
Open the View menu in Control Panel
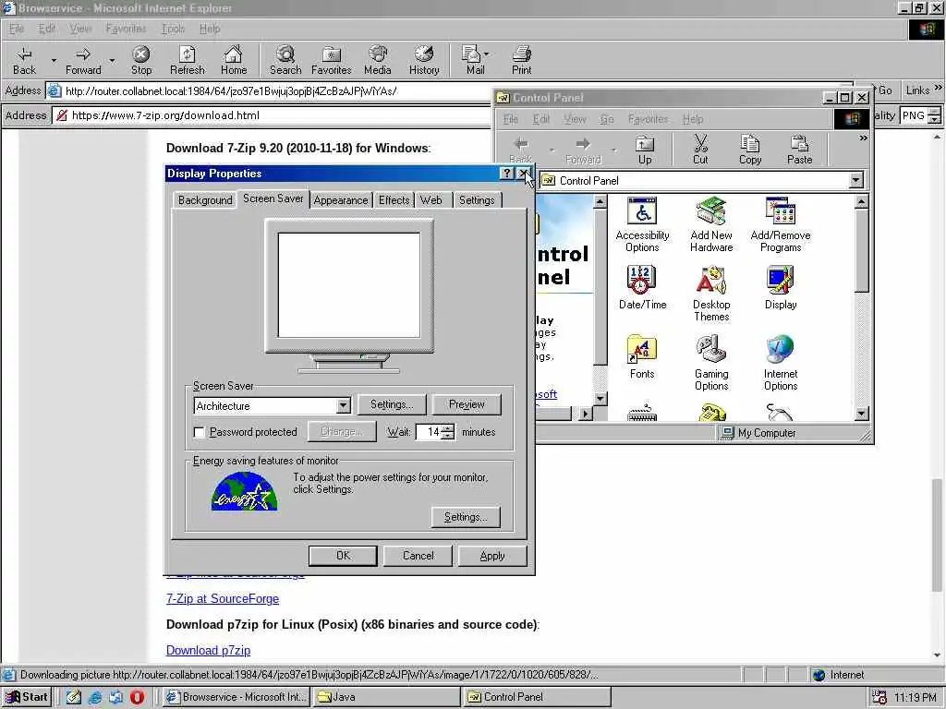pos(575,119)
